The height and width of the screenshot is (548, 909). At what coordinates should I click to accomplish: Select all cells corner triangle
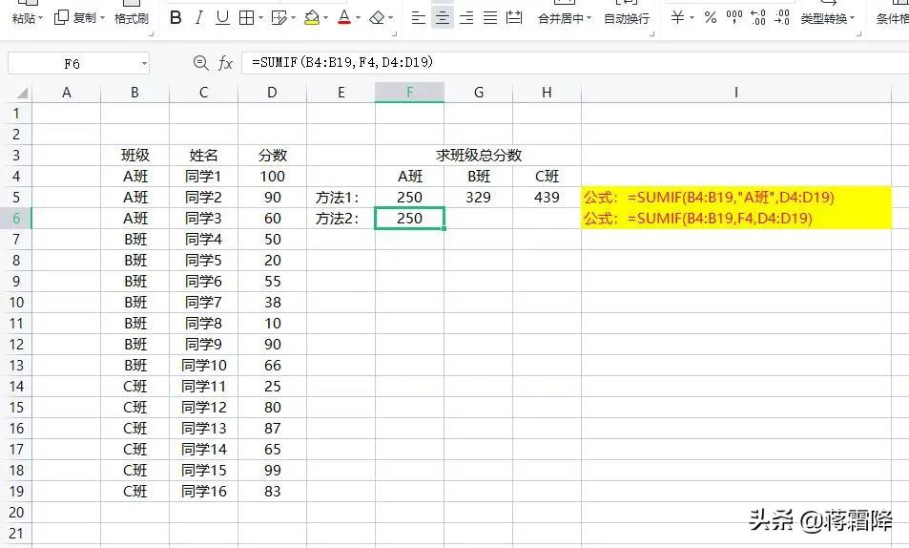pyautogui.click(x=20, y=93)
